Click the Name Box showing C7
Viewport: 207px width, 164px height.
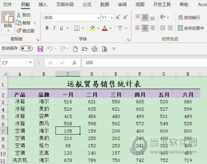(17, 63)
